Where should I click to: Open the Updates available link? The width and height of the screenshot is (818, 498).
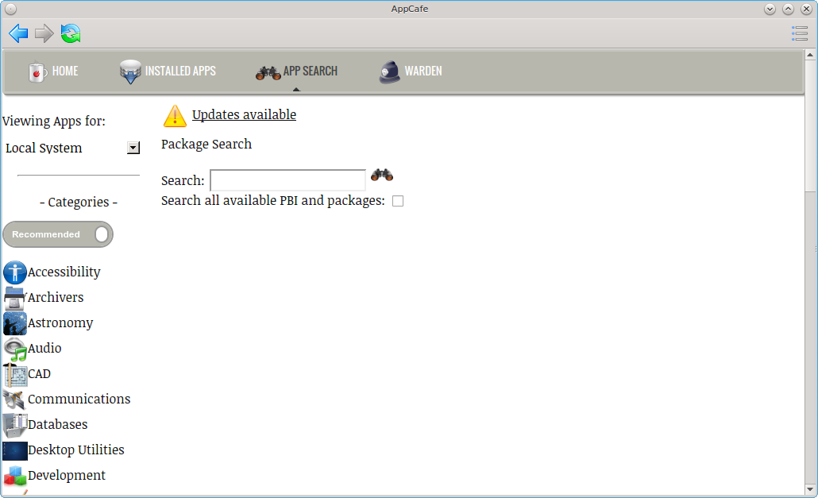[x=244, y=114]
